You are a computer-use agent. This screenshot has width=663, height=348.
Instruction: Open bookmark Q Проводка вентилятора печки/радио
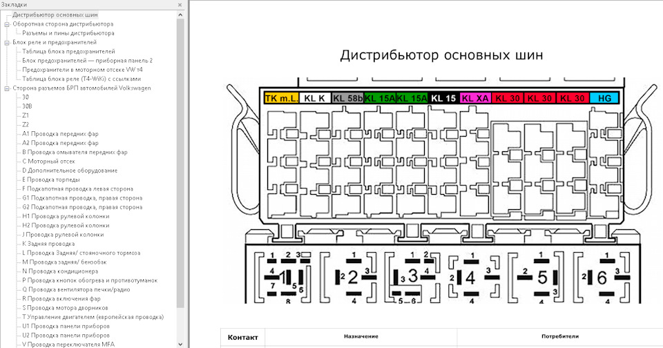[x=76, y=289]
